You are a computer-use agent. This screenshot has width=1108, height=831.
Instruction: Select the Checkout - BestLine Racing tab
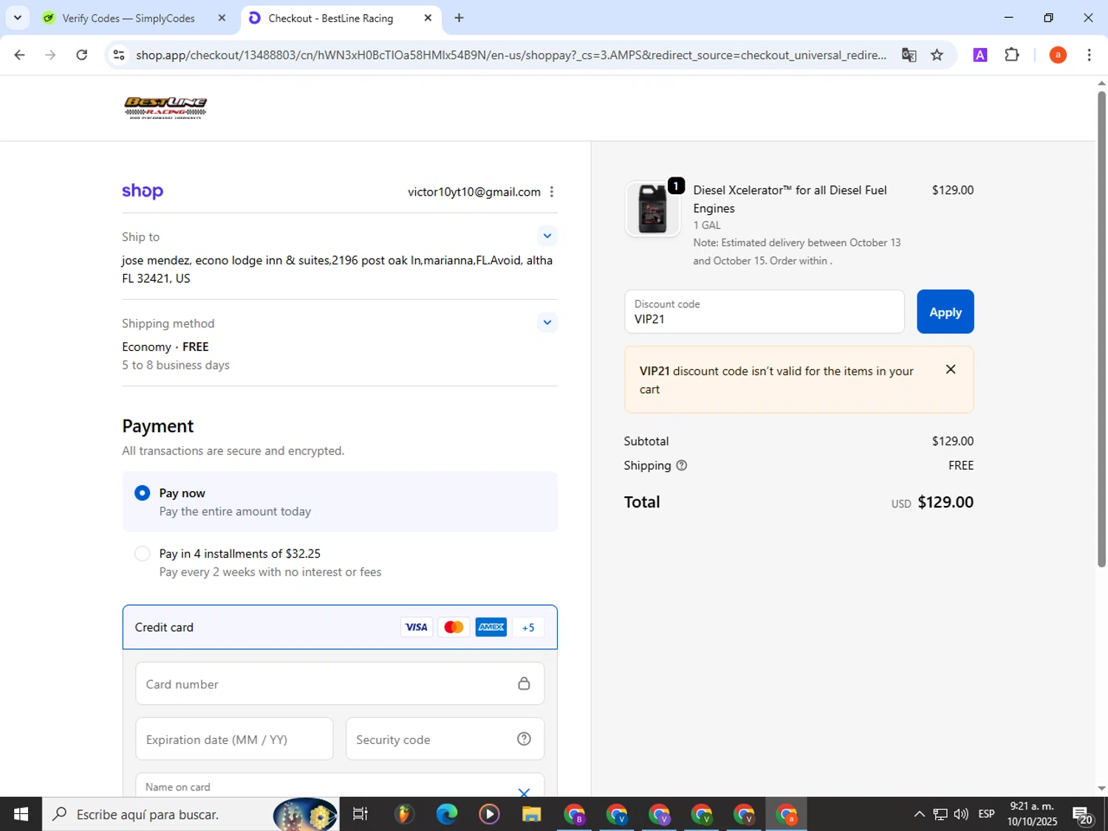[x=331, y=18]
